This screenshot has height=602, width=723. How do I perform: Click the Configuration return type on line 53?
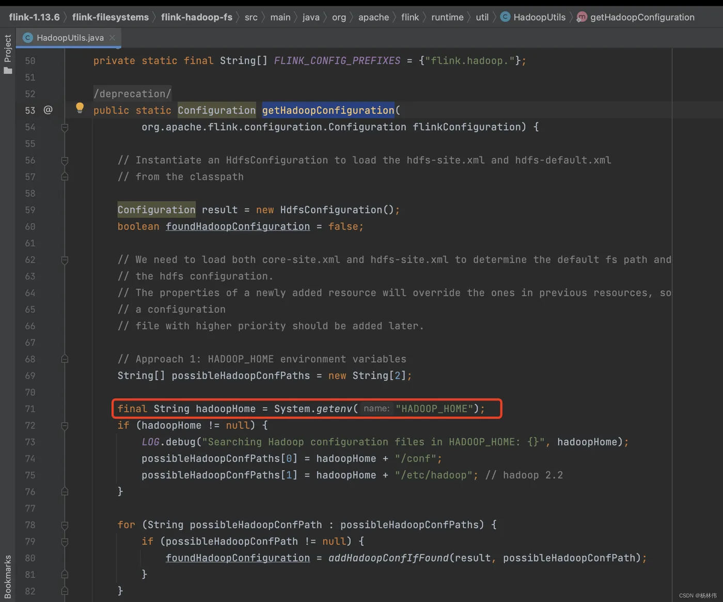pos(216,110)
